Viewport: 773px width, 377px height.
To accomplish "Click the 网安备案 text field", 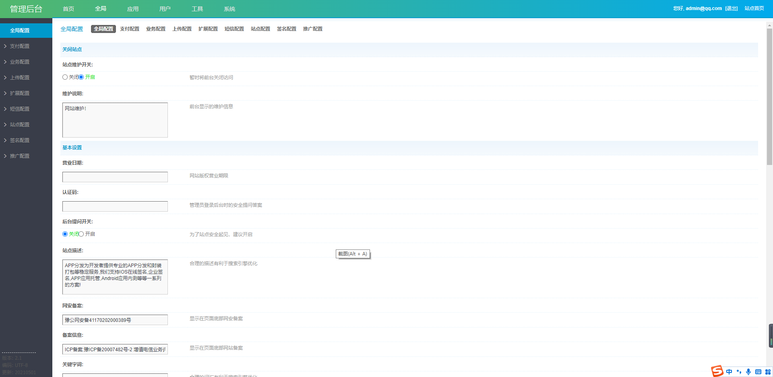I will (x=115, y=320).
